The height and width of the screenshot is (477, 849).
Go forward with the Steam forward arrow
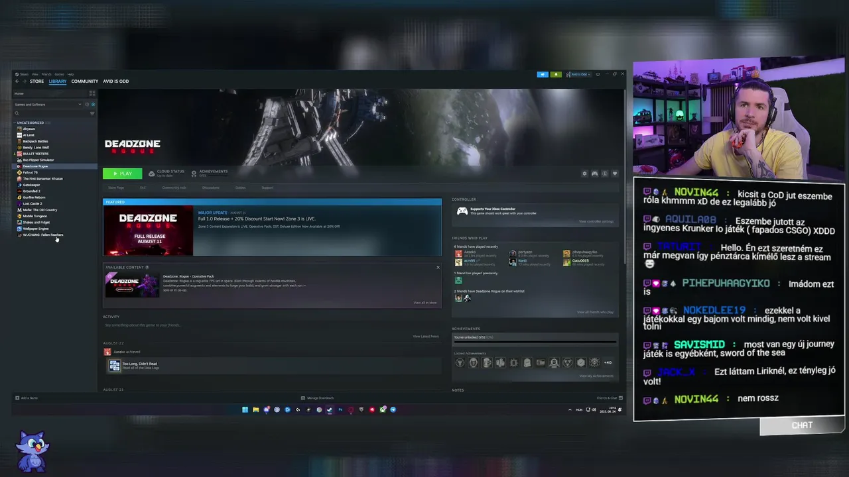pyautogui.click(x=25, y=81)
